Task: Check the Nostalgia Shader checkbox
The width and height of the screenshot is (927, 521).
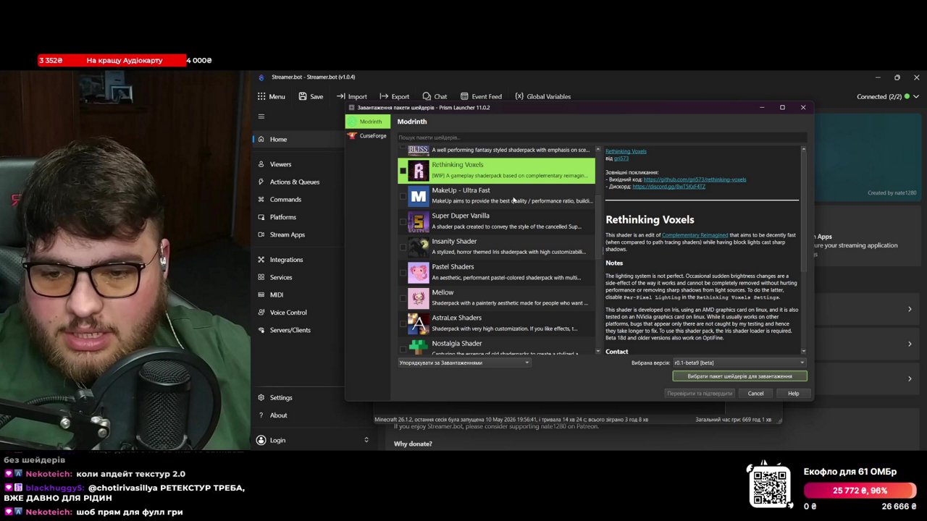Action: pos(403,349)
